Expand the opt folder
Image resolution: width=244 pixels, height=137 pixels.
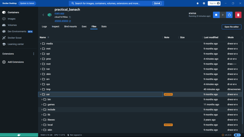click(x=41, y=54)
